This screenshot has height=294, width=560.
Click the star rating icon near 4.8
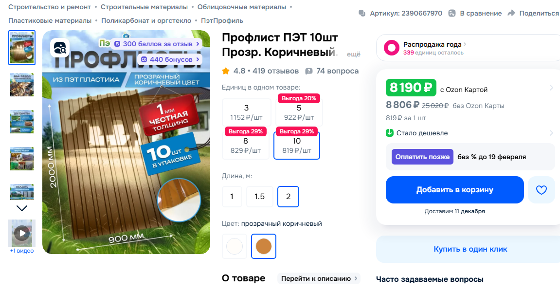(x=226, y=71)
